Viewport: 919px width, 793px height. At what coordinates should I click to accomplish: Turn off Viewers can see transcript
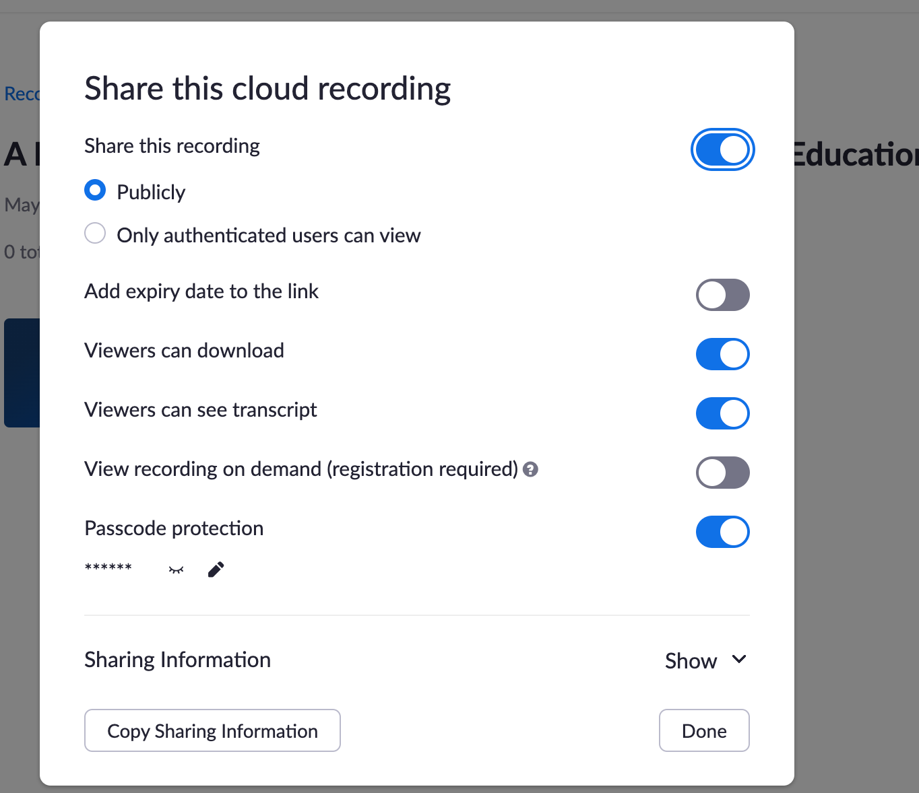[x=722, y=413]
